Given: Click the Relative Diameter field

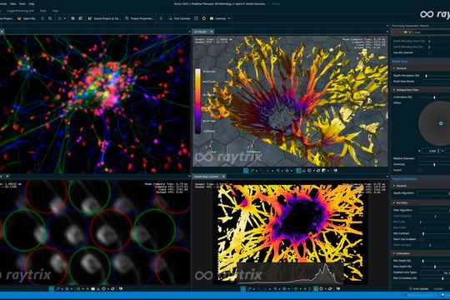Looking at the screenshot, I should click(434, 158).
